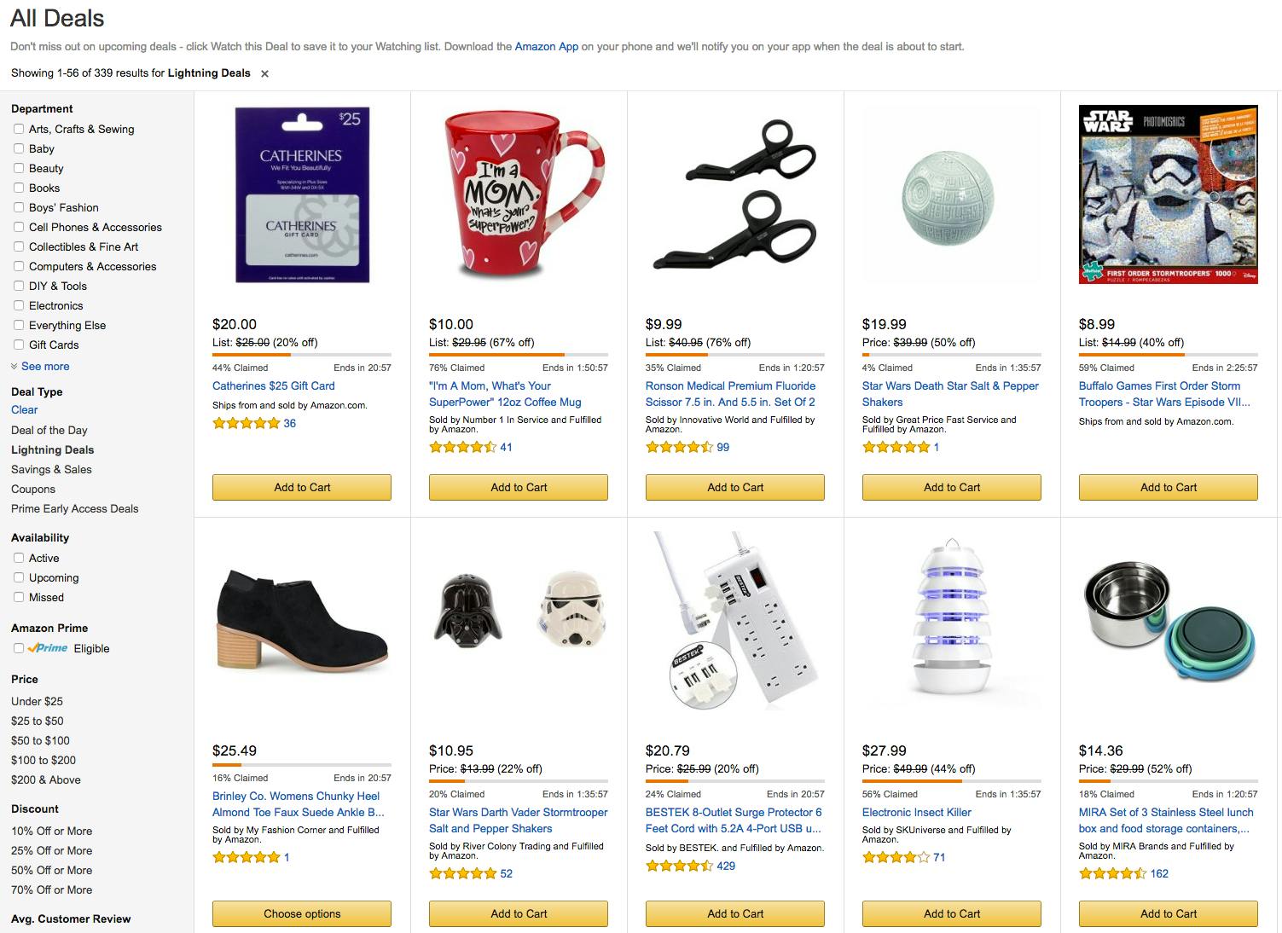1282x933 pixels.
Task: Select the Deal of the Day type
Action: pyautogui.click(x=49, y=430)
